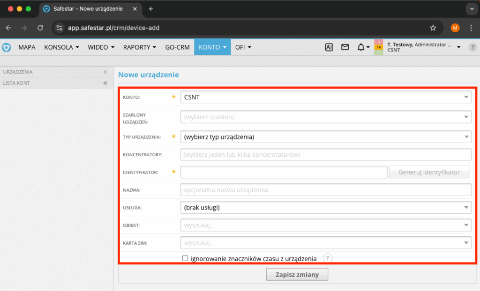Open the Konto dropdown showing CSNT
Image resolution: width=480 pixels, height=291 pixels.
325,97
